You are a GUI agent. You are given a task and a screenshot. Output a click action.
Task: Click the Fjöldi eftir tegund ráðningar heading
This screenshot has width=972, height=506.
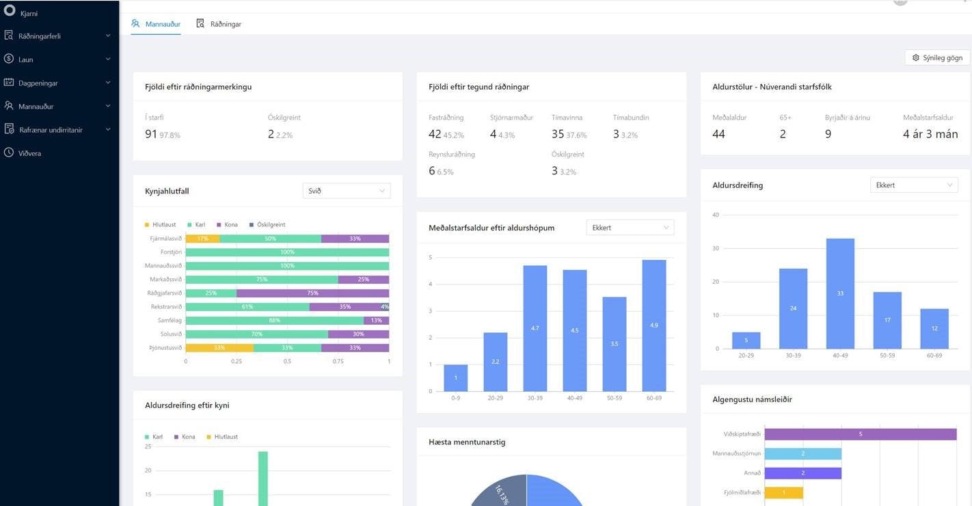click(478, 87)
